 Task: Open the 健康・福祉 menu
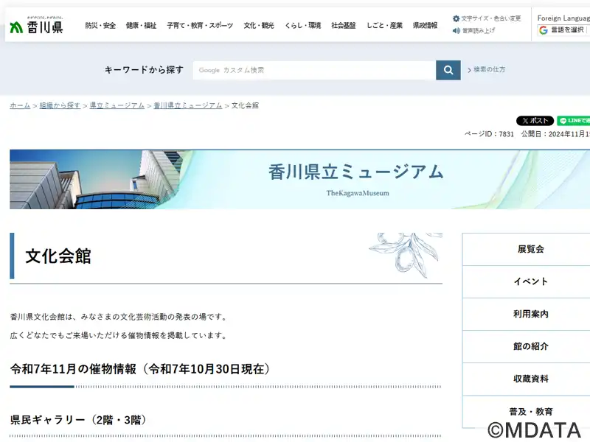141,26
